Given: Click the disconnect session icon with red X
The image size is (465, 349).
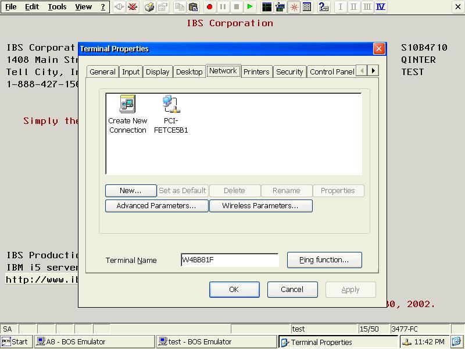Looking at the screenshot, I should 133,7.
